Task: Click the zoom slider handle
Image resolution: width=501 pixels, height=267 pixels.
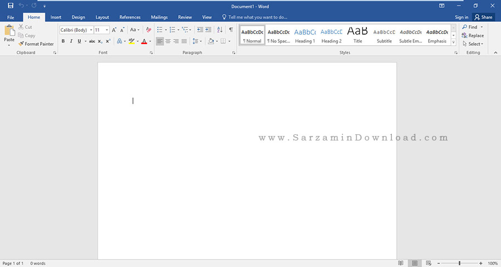Action: pos(459,263)
